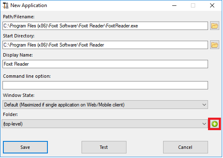Screen dimensions: 223x158
Task: Click the empty Command line option field
Action: 105,85
